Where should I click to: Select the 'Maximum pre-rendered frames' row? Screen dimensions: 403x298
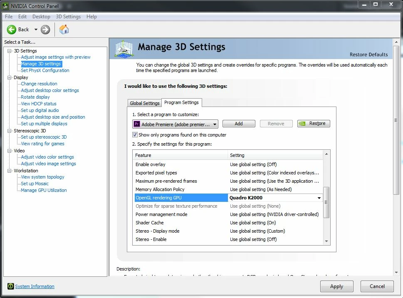[x=228, y=181]
